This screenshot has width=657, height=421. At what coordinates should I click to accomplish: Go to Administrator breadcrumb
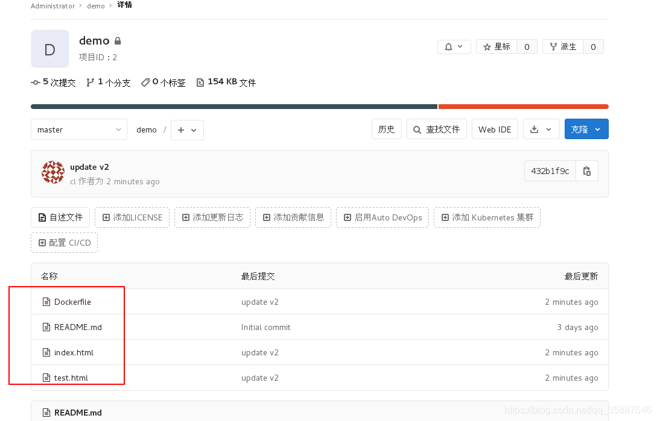[x=53, y=6]
